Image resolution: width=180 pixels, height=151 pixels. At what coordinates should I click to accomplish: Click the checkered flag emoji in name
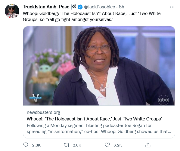pyautogui.click(x=74, y=7)
